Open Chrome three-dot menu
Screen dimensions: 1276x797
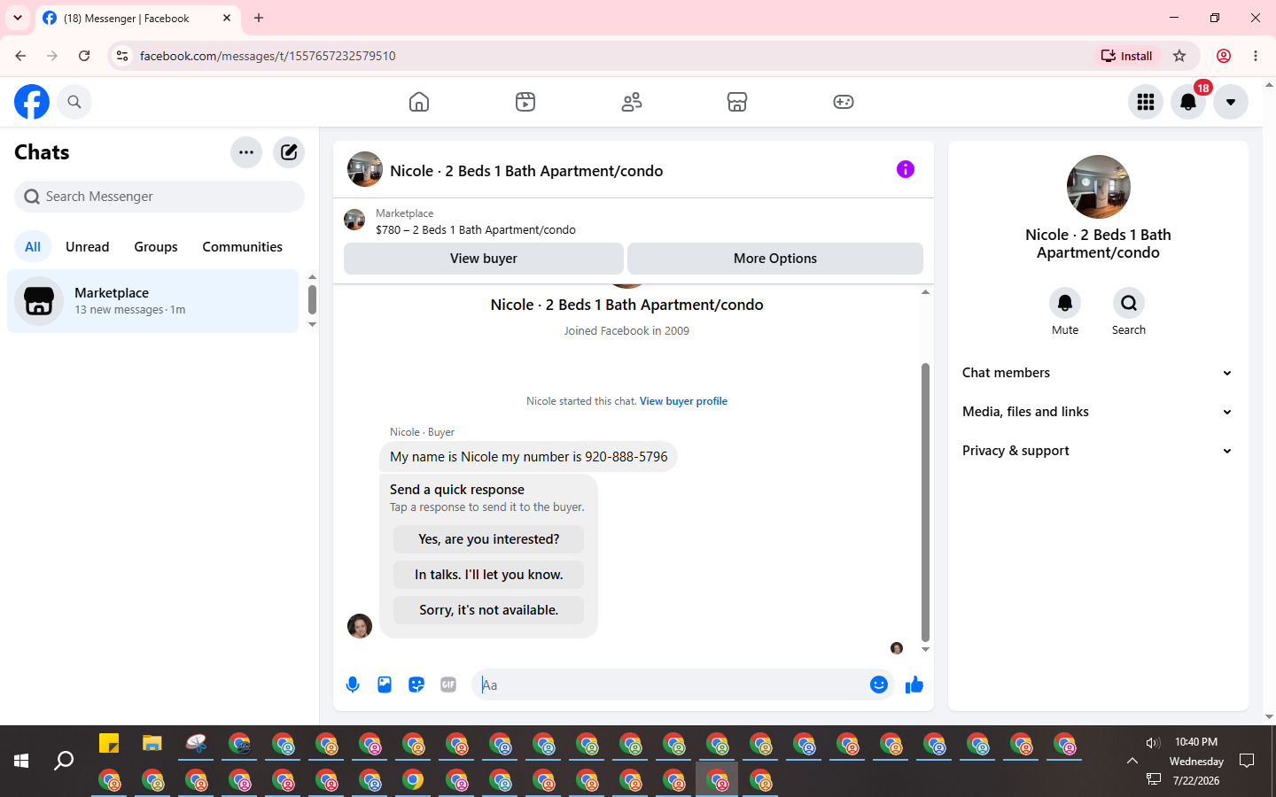point(1256,56)
